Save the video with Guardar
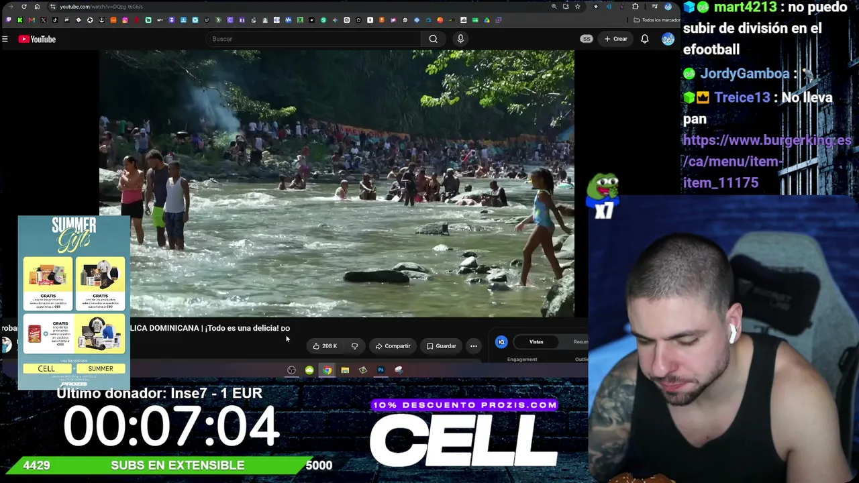Screen dimensions: 859x483 coord(442,346)
